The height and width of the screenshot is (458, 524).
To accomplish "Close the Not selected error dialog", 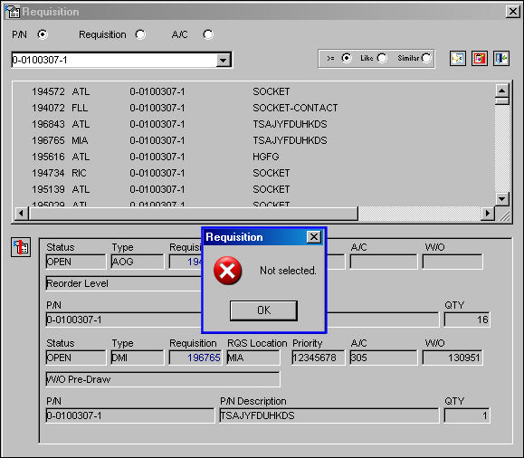I will 313,236.
